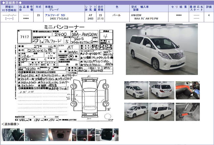The width and height of the screenshot is (214, 145).
Task: Click the パール colour cell
Action: [x=117, y=15]
